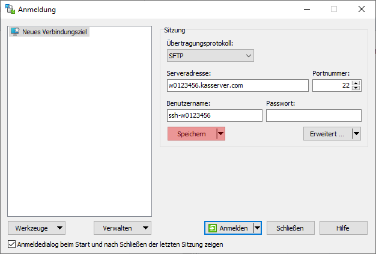Click the Erweitert ... button
376x254 pixels.
pyautogui.click(x=327, y=134)
